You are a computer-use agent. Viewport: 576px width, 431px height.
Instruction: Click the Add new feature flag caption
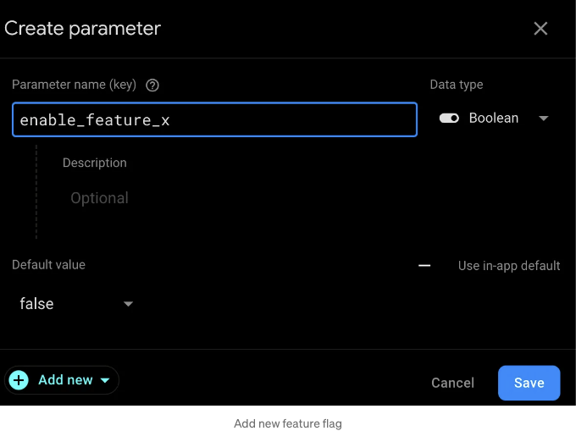(288, 423)
